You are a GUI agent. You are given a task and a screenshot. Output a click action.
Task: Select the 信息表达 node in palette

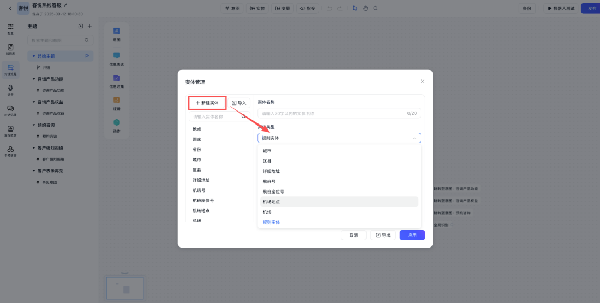117,59
